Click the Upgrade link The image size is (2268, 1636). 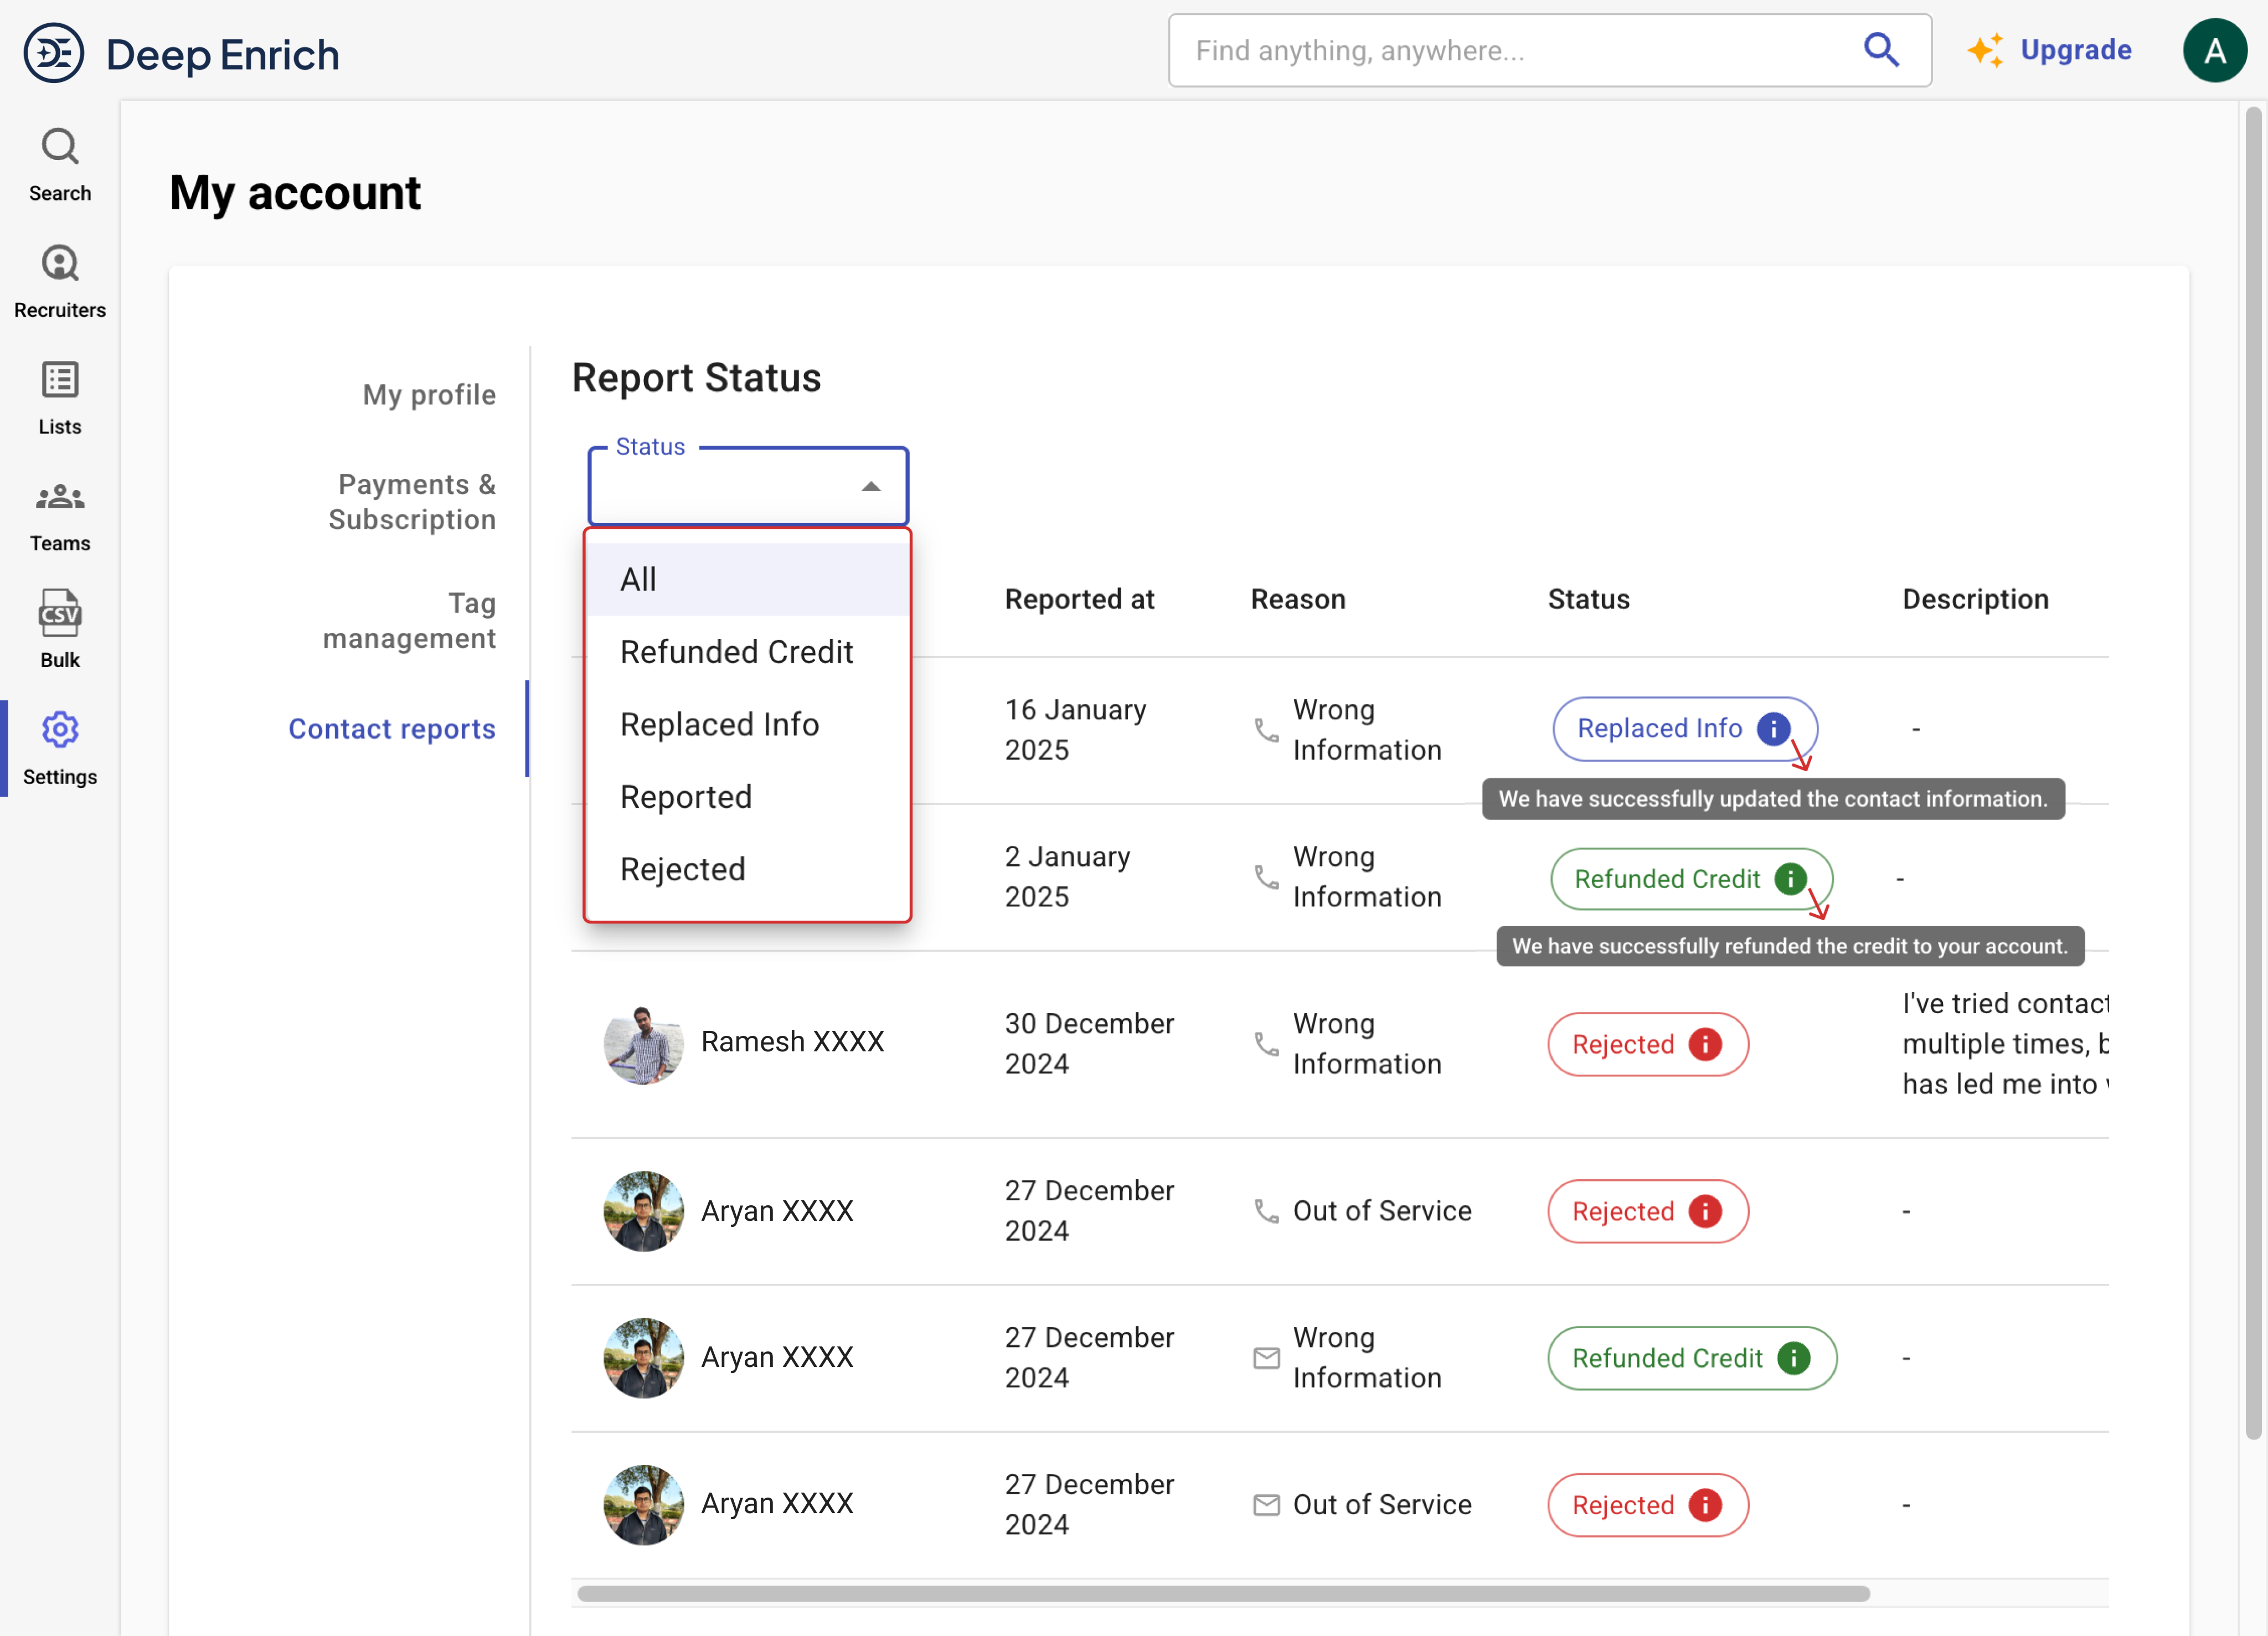[2075, 50]
